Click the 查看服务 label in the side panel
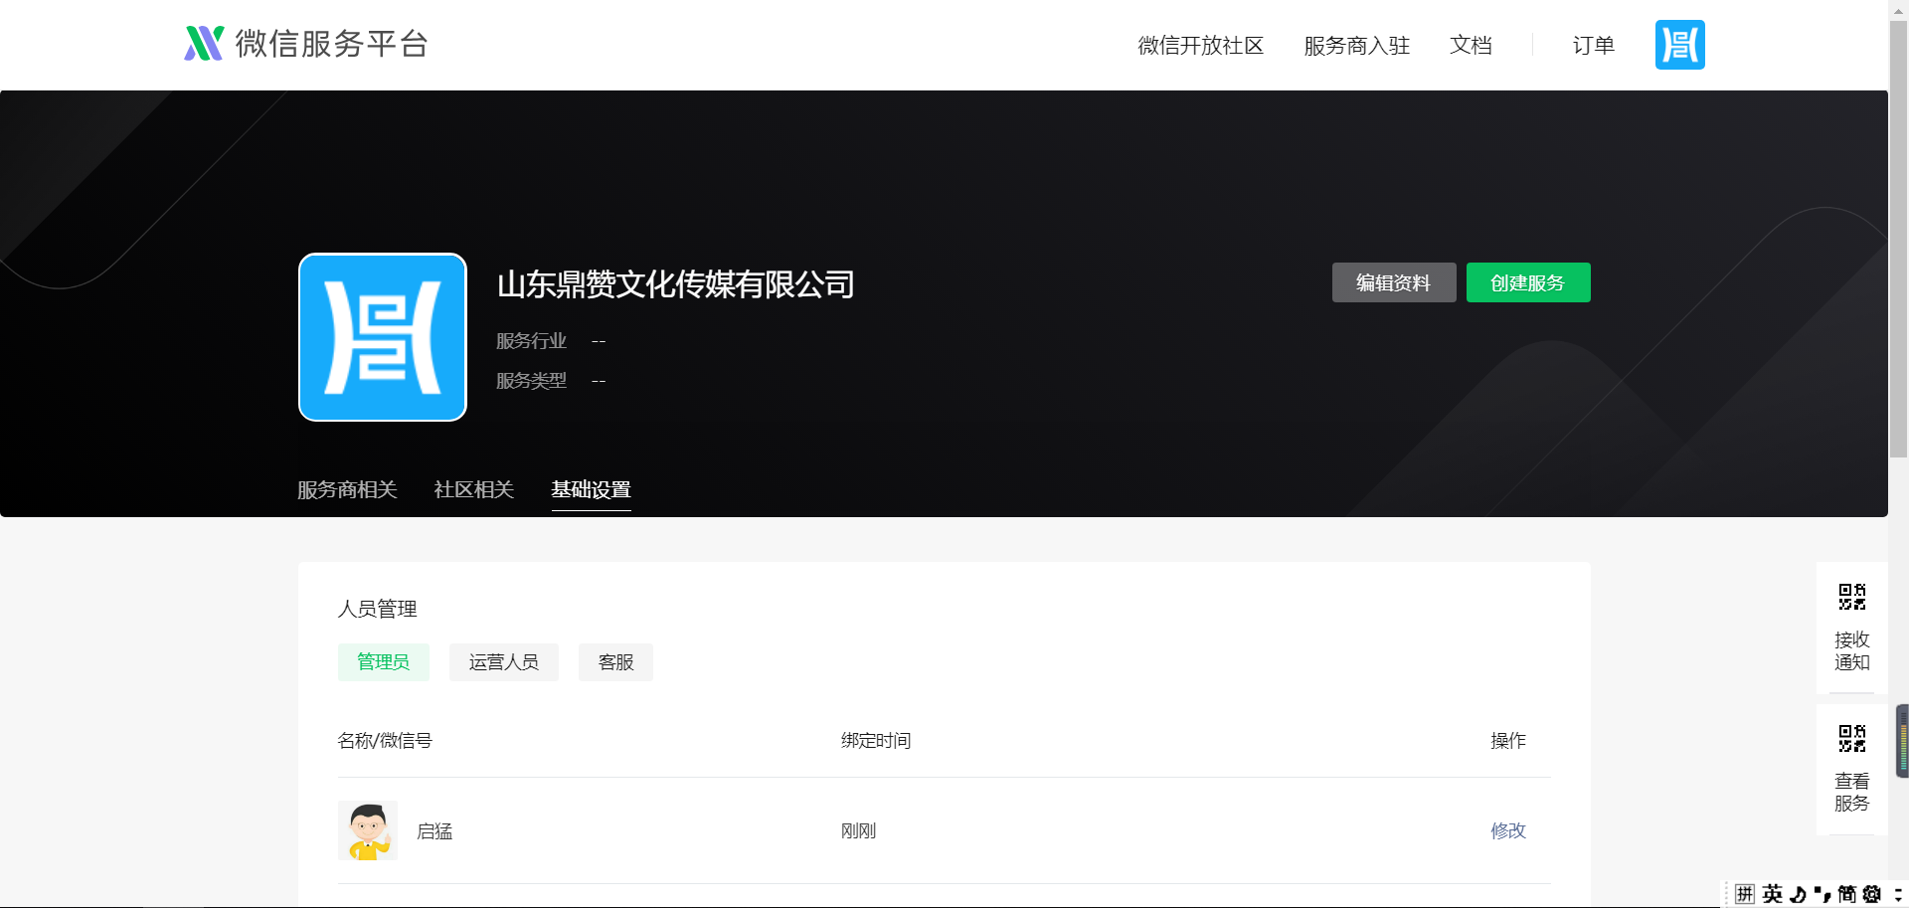Screen dimensions: 1909x908 [1851, 792]
